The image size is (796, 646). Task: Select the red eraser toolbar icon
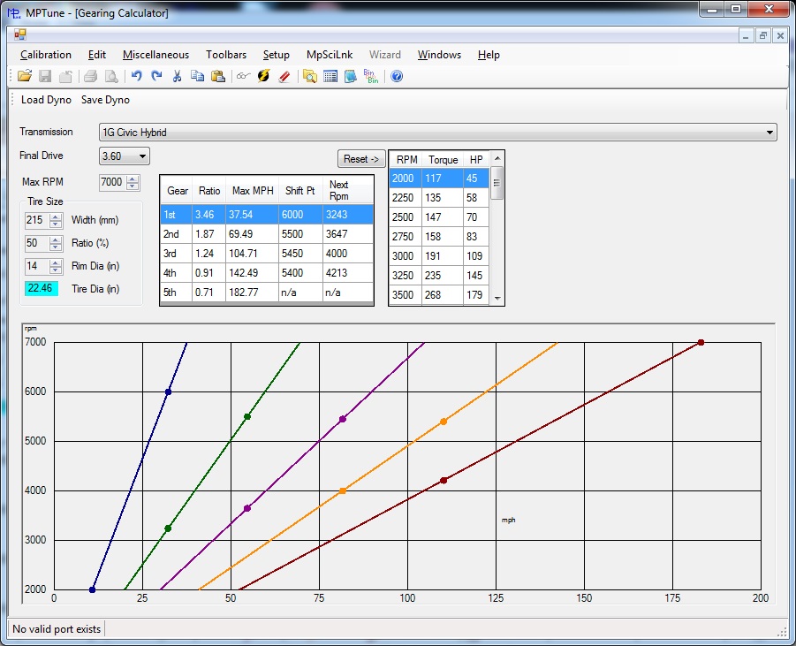click(x=284, y=76)
